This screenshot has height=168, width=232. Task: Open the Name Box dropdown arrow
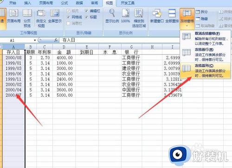35,40
